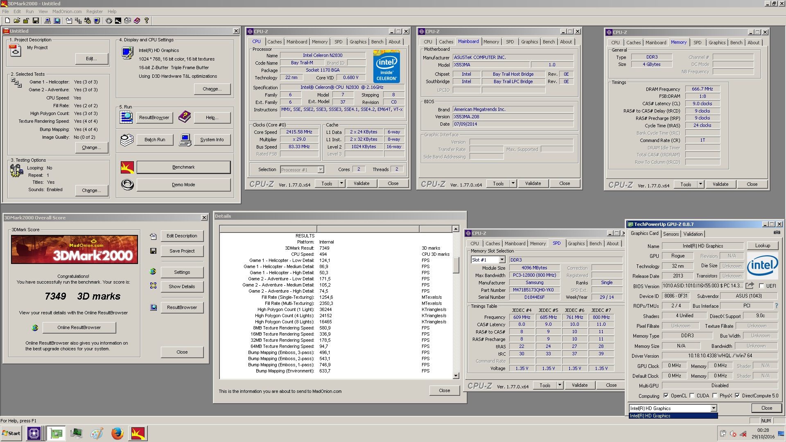Save project using the floppy disk icon
Image resolution: width=786 pixels, height=442 pixels.
[x=36, y=20]
